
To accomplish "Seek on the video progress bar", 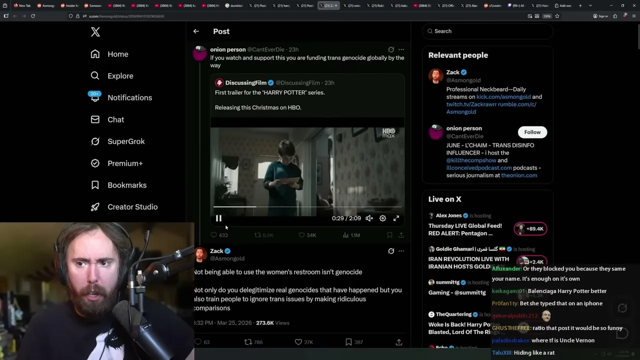I will (x=307, y=206).
